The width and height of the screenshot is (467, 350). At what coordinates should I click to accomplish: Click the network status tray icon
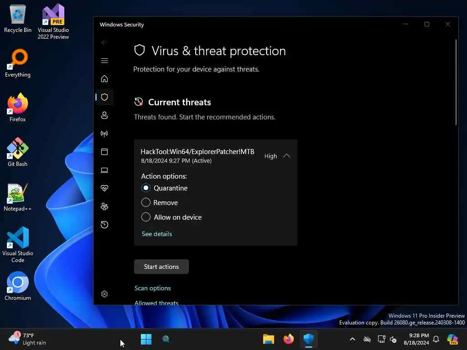381,339
